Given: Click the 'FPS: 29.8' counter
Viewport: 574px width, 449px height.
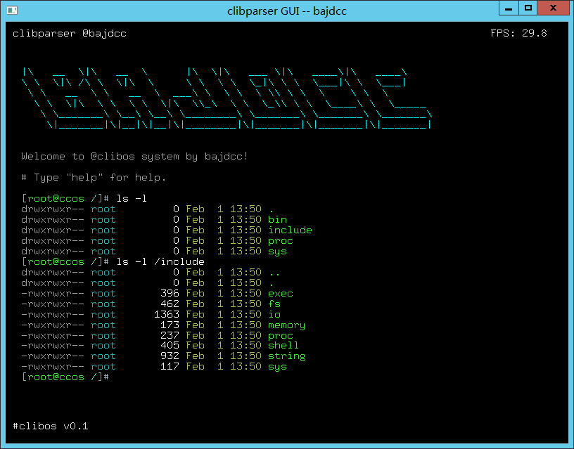Looking at the screenshot, I should coord(518,33).
